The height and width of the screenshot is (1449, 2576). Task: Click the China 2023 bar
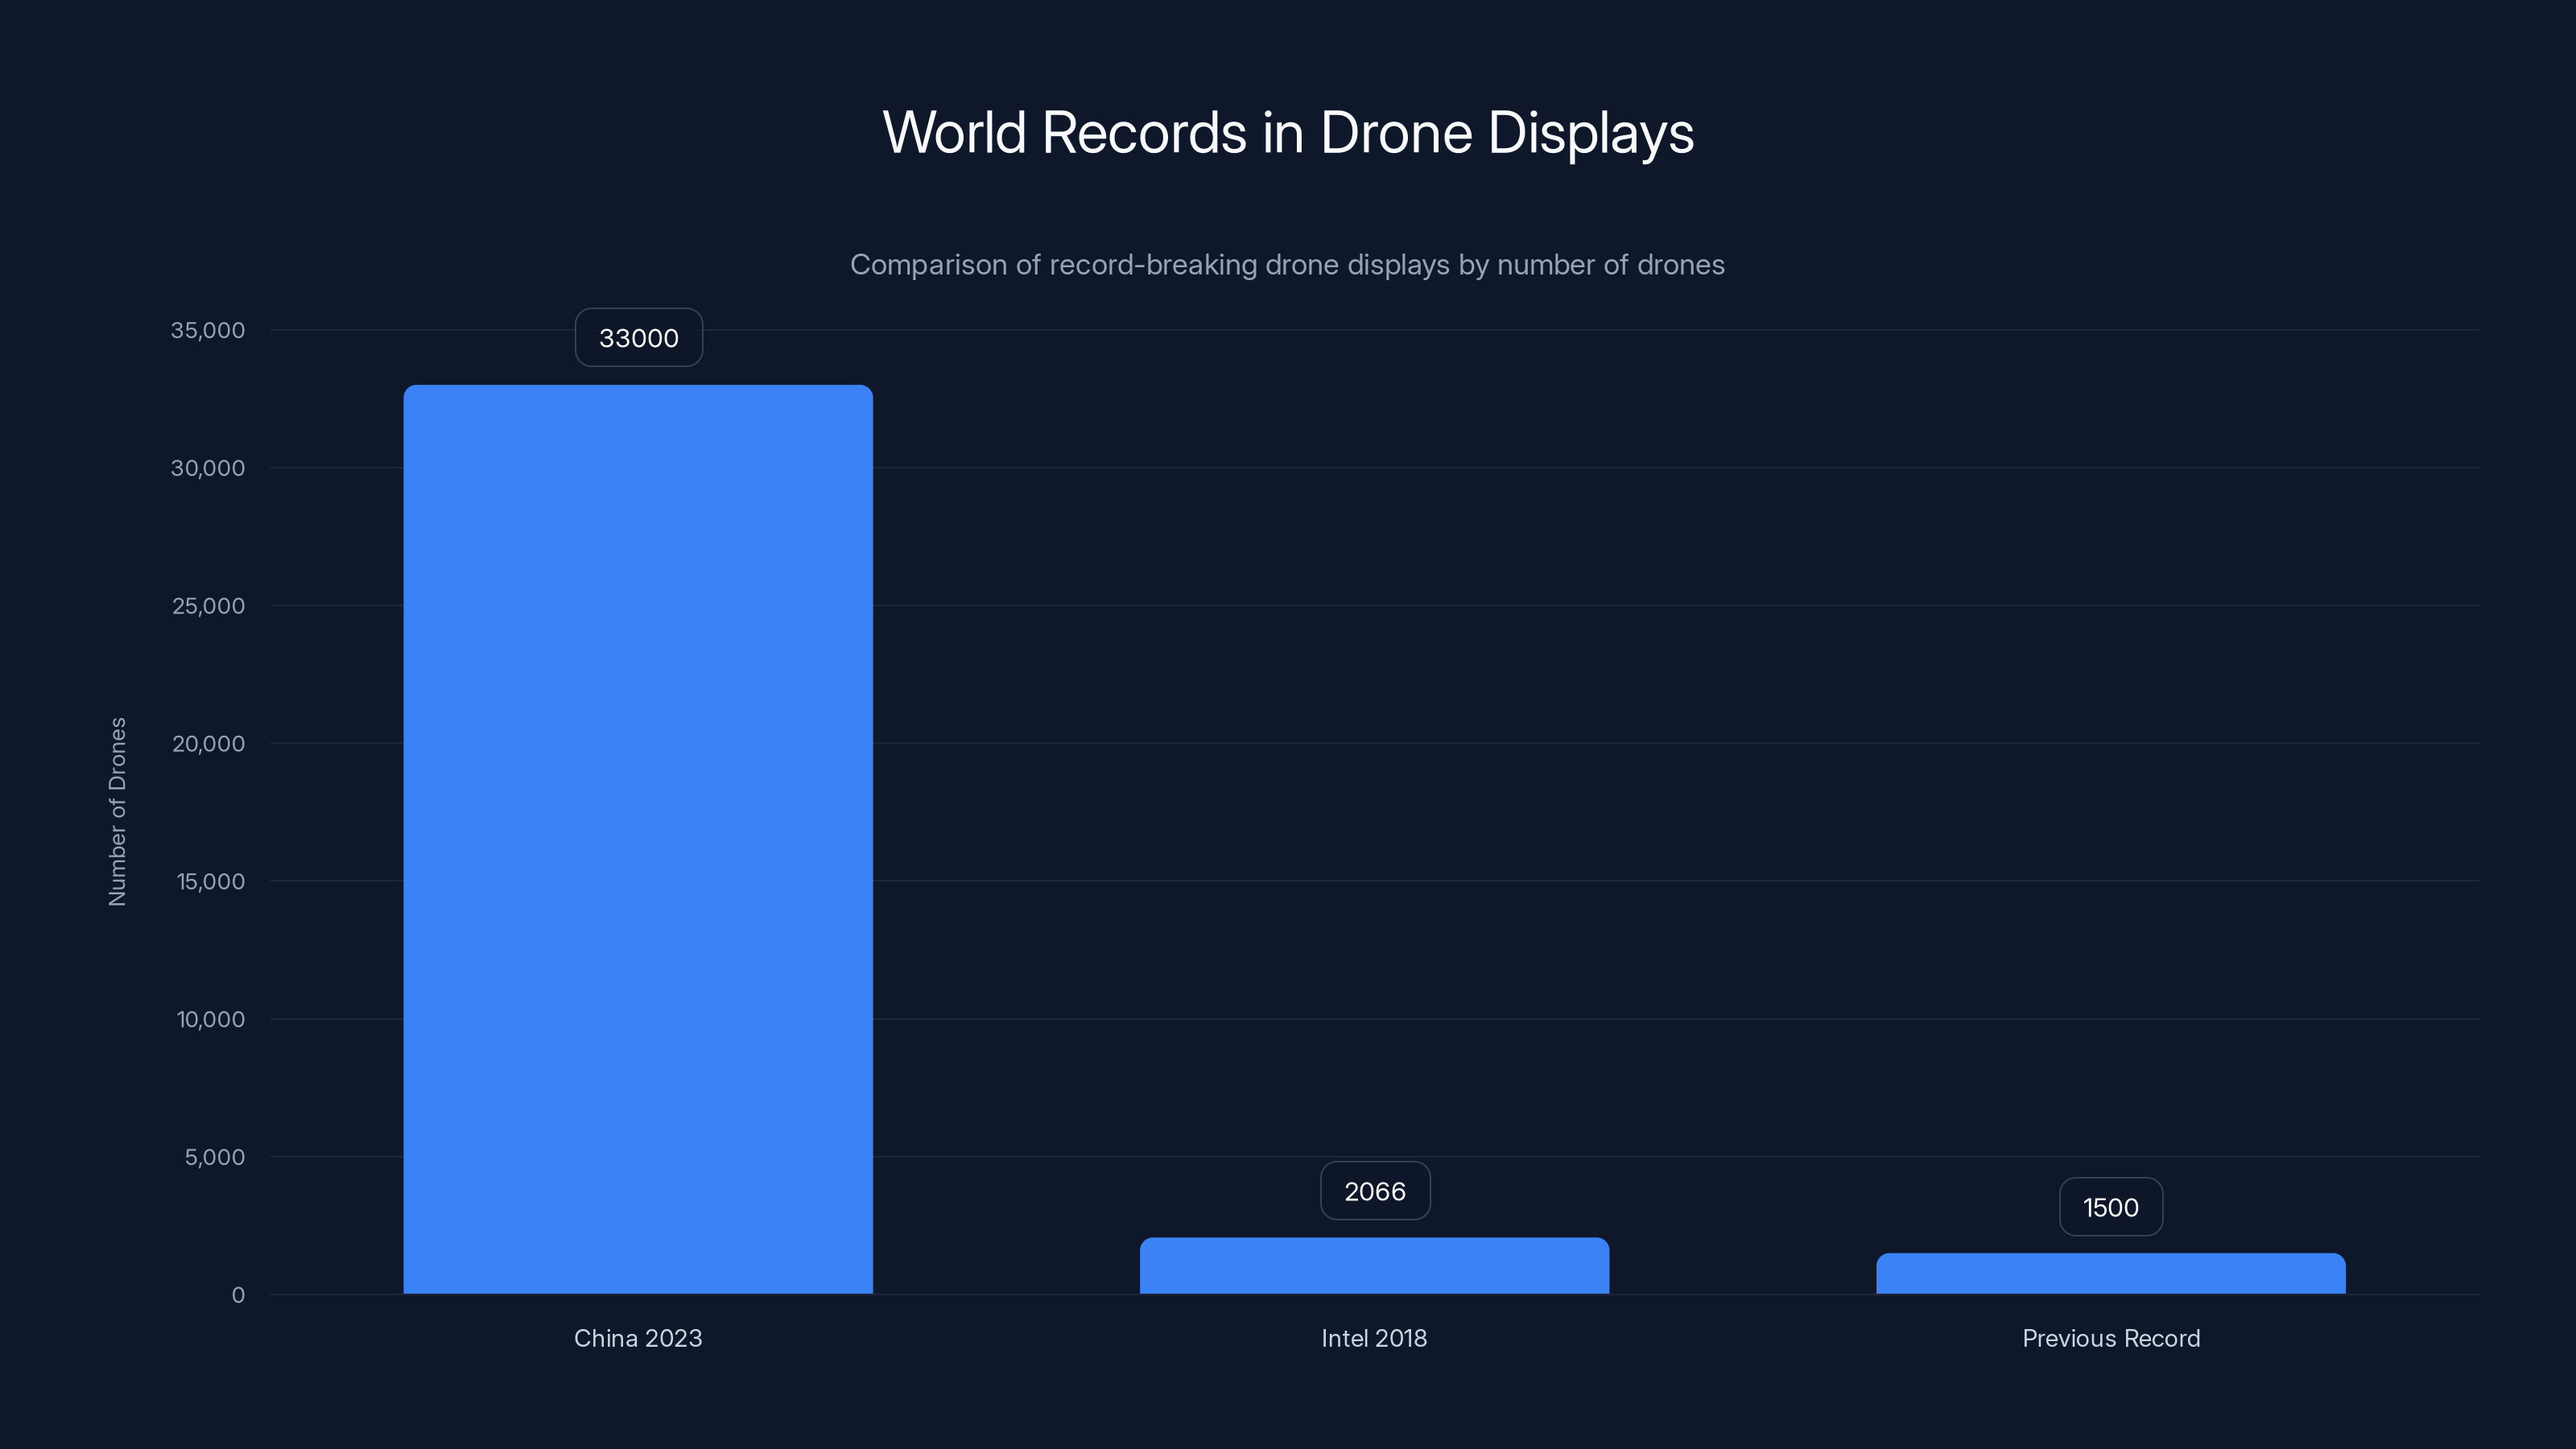click(x=638, y=839)
